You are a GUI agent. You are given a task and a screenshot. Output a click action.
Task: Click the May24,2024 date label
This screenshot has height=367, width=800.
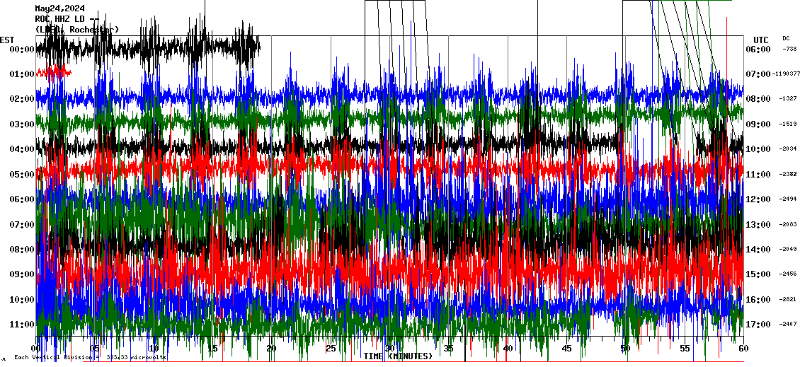[x=59, y=8]
